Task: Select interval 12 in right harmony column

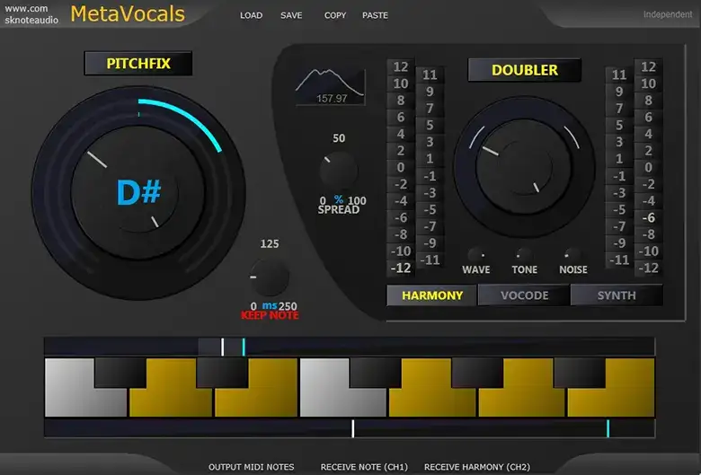Action: point(648,66)
